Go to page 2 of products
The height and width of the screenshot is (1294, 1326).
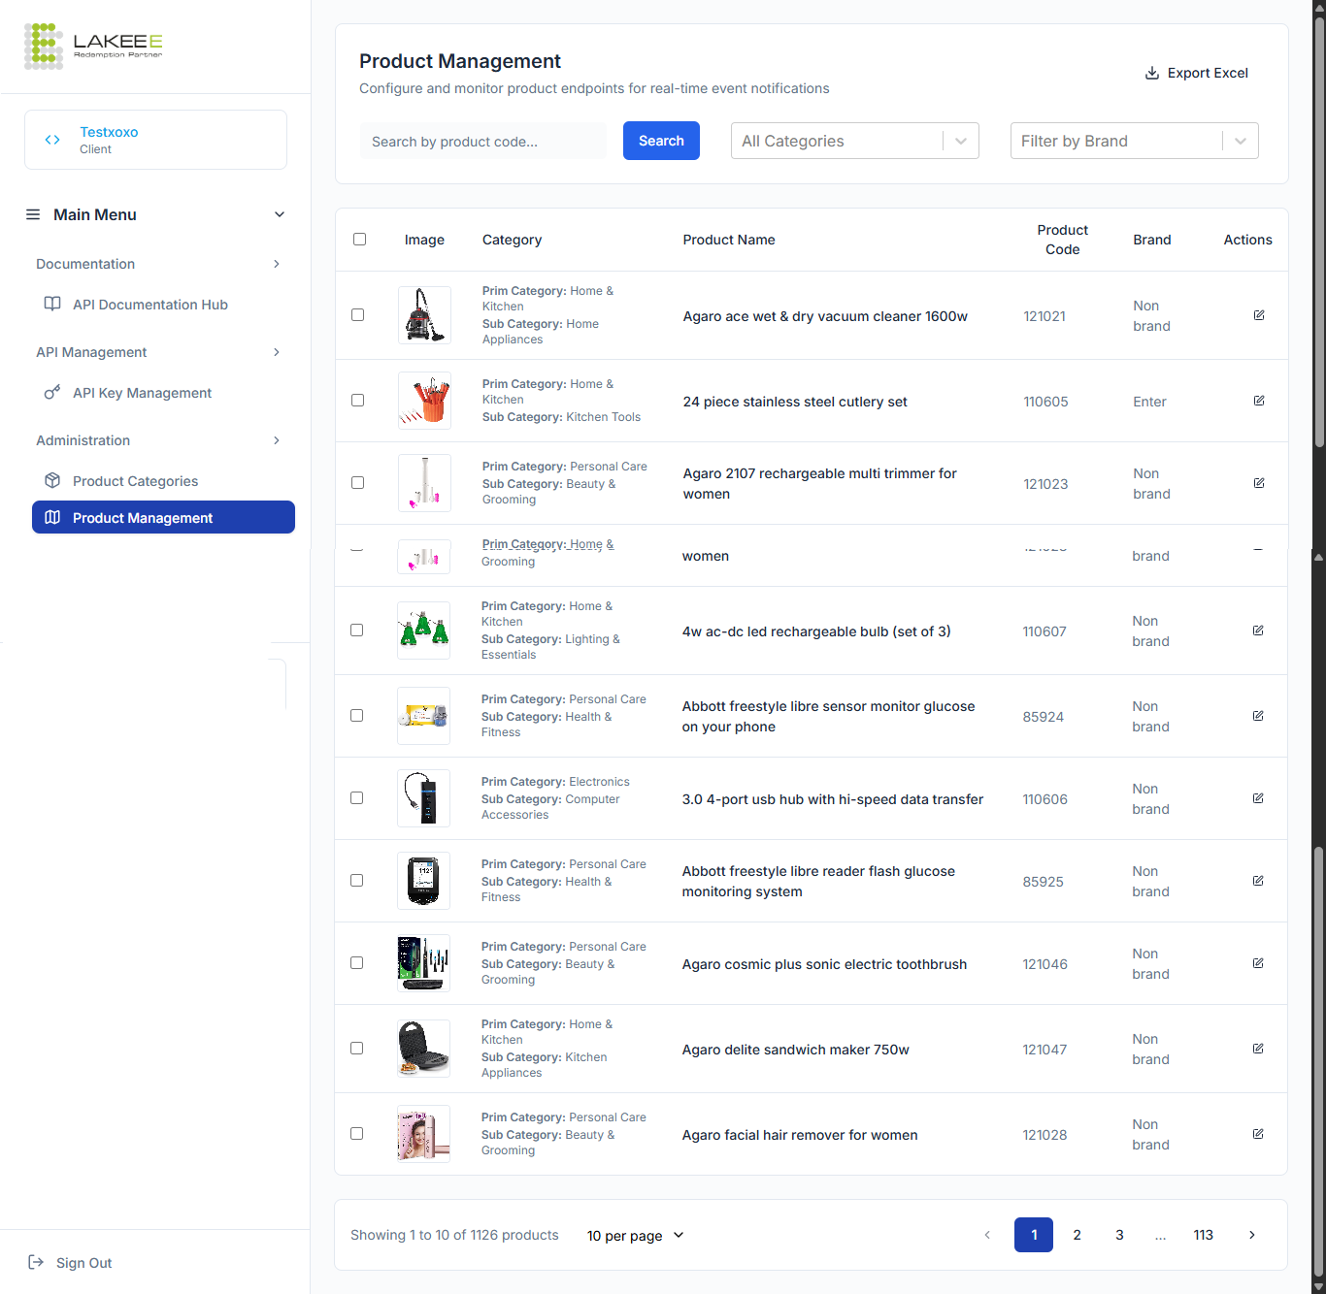pyautogui.click(x=1077, y=1235)
